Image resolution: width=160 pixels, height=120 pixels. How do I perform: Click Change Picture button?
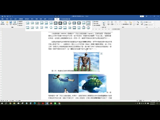tap(20, 23)
